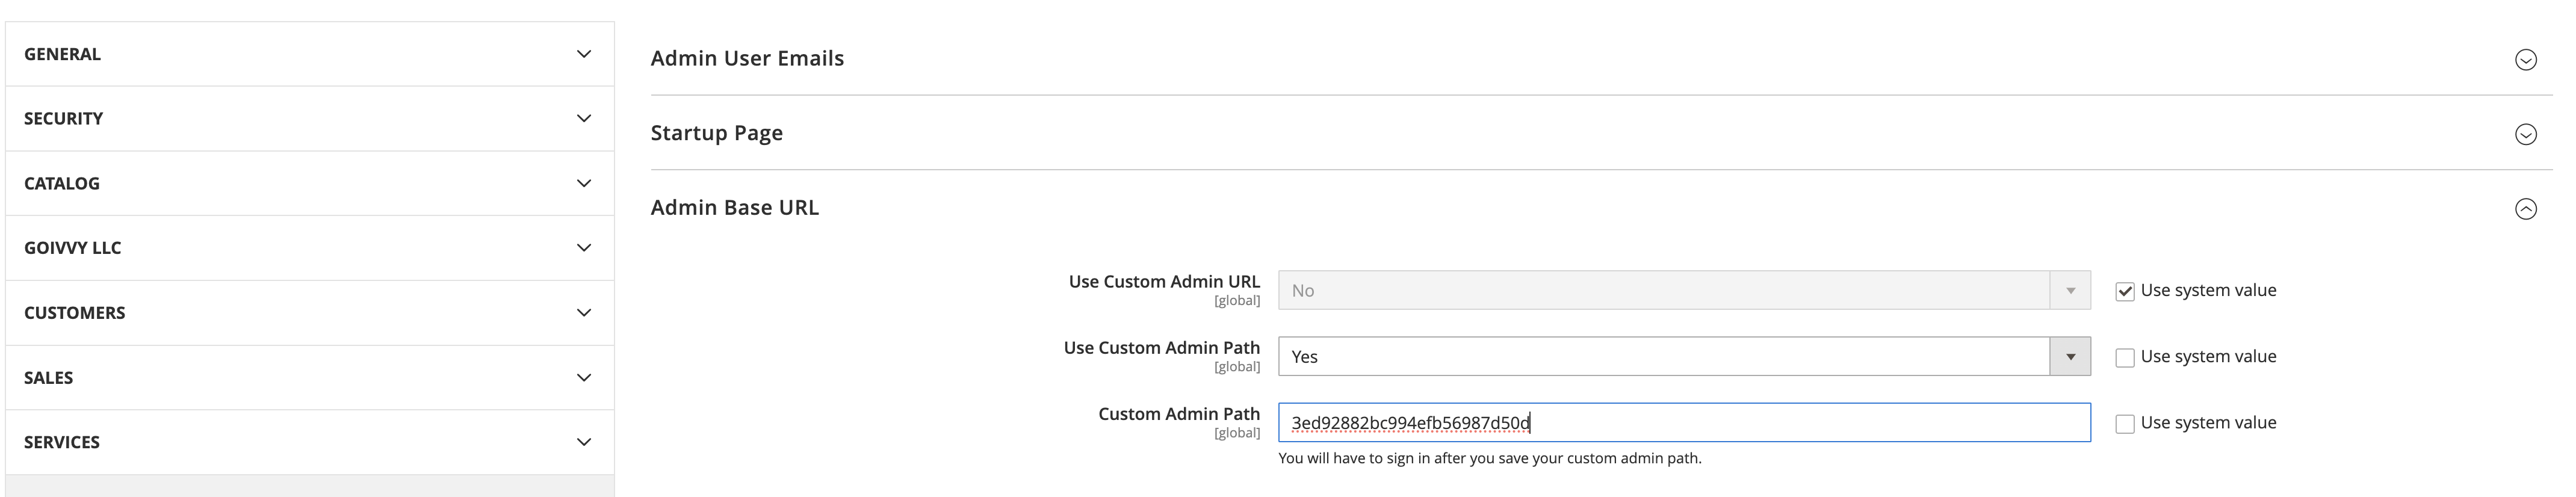Open the Use Custom Admin Path dropdown
2576x497 pixels.
coord(1683,357)
